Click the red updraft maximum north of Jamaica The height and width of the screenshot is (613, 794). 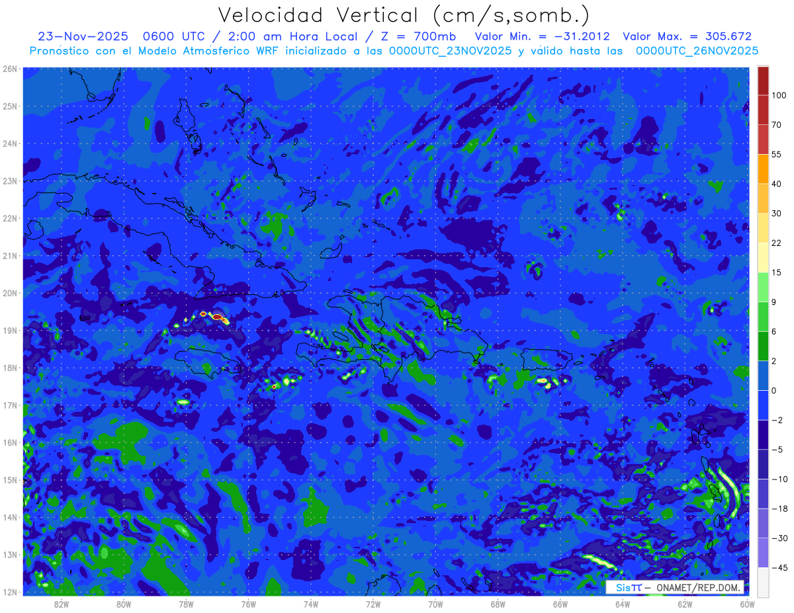click(217, 317)
